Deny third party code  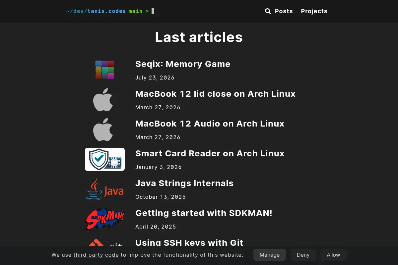[303, 255]
